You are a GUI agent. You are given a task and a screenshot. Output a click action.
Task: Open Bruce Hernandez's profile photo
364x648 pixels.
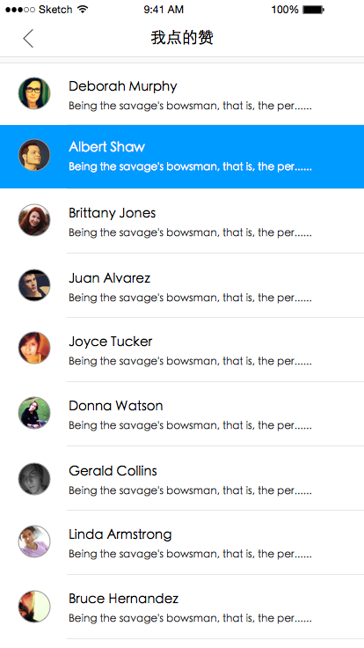(x=34, y=607)
